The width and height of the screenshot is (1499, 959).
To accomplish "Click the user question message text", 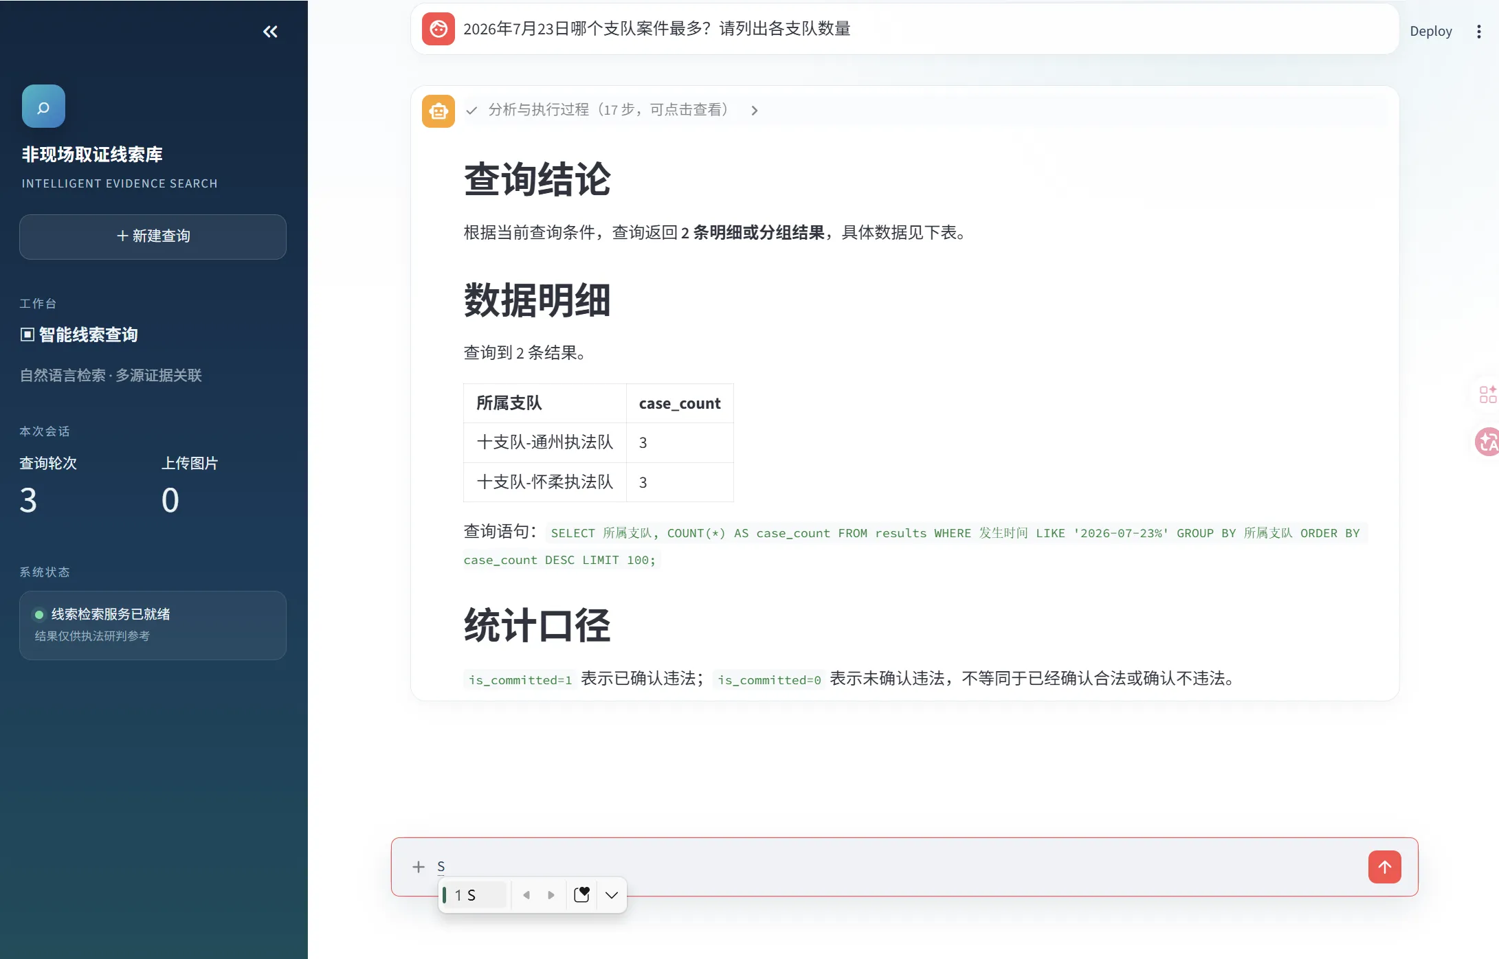I will coord(657,29).
